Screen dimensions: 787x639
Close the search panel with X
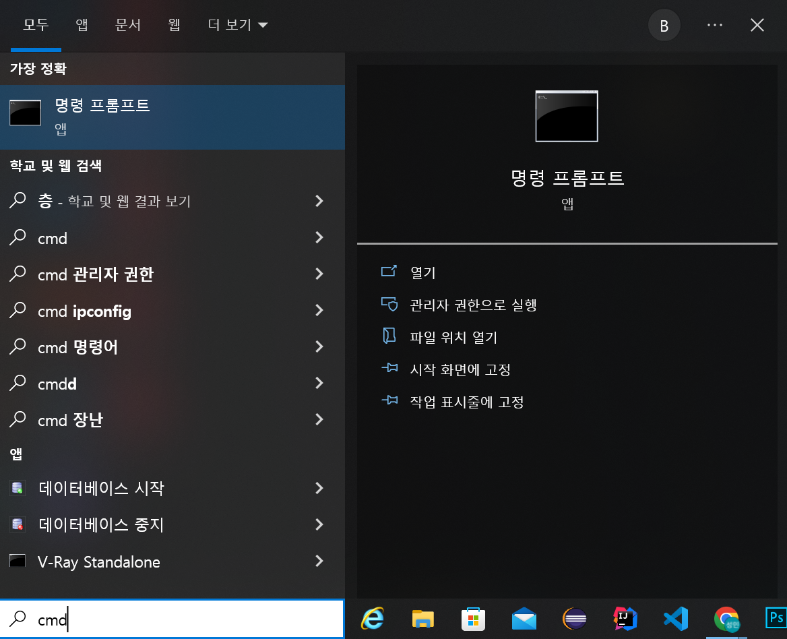pos(757,25)
